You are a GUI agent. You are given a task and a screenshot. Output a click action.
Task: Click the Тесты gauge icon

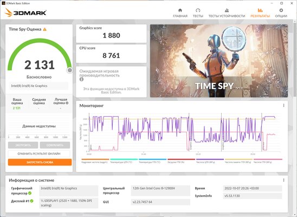[198, 10]
